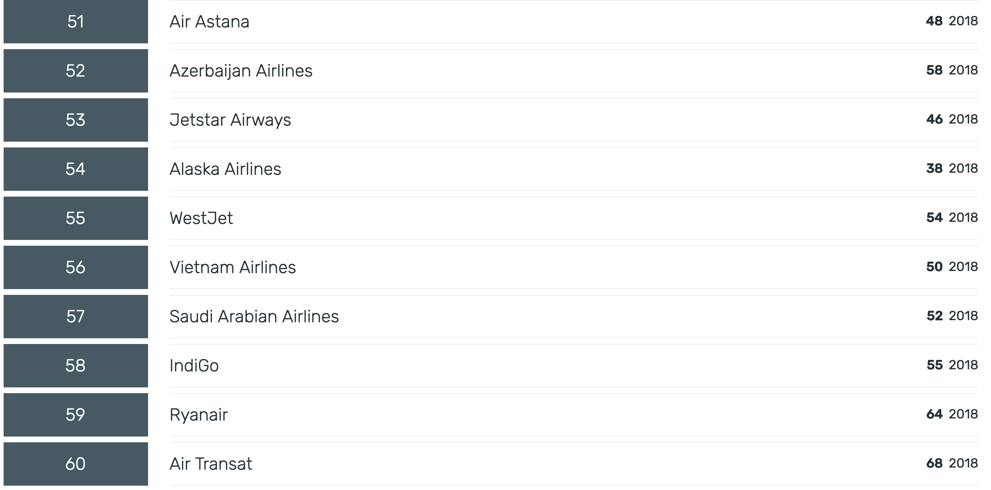Click the rank 51 box
Viewport: 991px width, 490px height.
76,22
